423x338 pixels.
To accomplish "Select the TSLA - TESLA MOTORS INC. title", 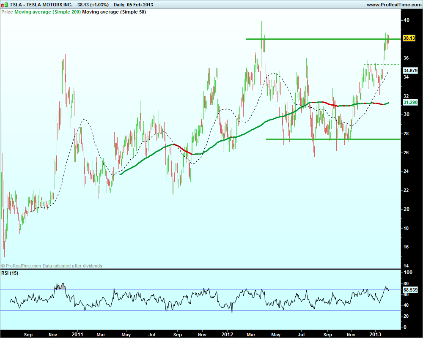I will coord(41,5).
